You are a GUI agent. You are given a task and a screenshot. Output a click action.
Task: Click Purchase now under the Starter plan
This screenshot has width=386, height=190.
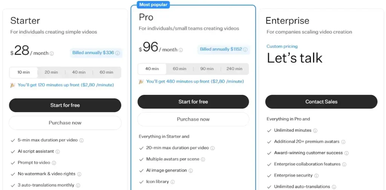pos(65,123)
